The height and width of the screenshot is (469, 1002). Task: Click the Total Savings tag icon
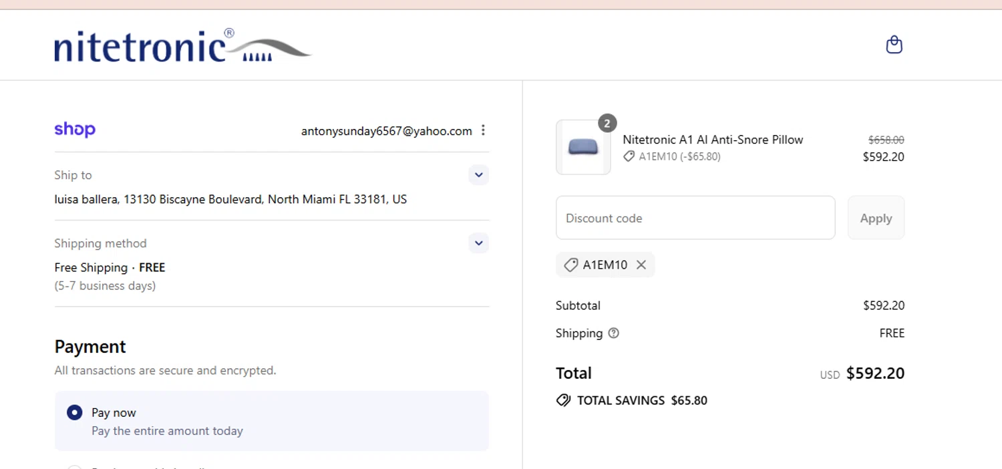pos(563,400)
